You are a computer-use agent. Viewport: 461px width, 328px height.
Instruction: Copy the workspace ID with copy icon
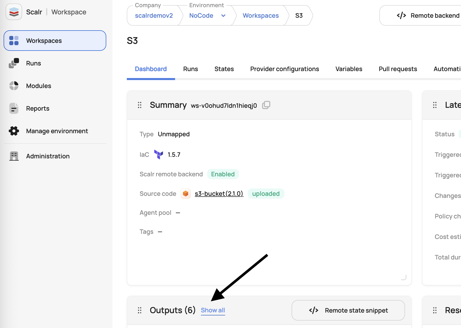[266, 105]
